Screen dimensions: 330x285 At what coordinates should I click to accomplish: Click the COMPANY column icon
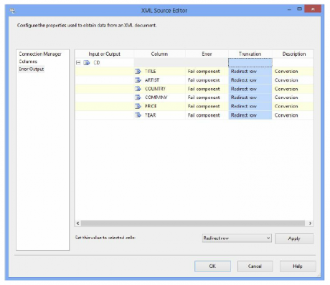138,97
